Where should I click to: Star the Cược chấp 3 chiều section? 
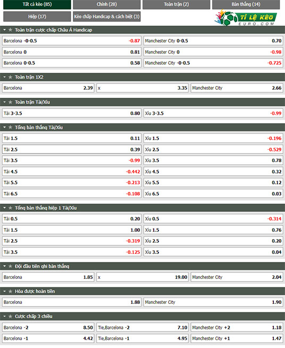pos(10,317)
